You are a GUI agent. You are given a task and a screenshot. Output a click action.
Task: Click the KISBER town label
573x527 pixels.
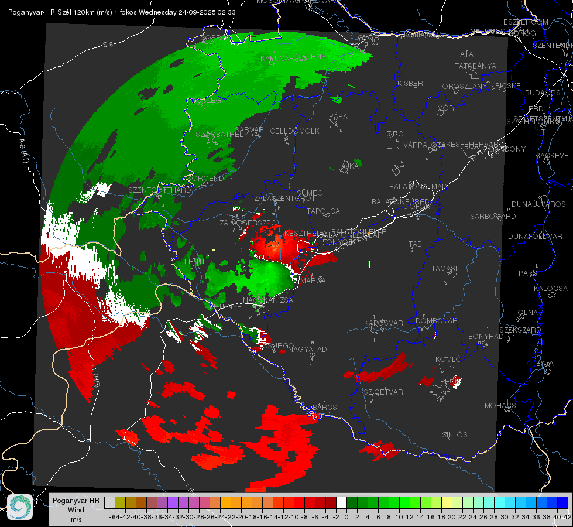point(410,83)
